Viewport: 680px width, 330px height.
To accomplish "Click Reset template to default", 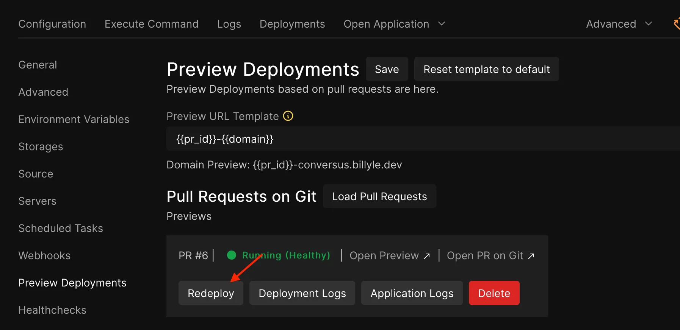I will [x=487, y=69].
